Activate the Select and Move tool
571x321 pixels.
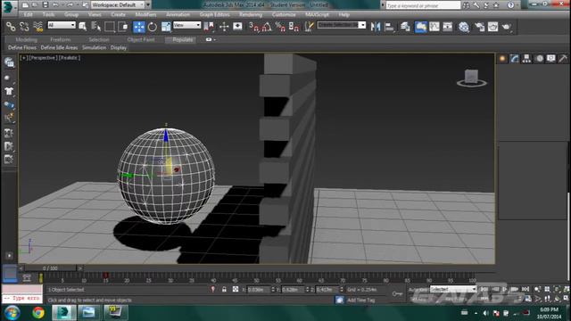139,27
